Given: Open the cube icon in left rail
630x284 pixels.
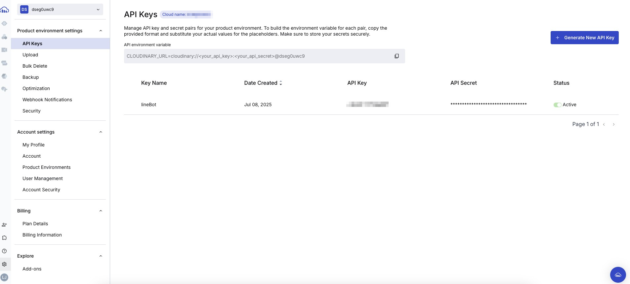Looking at the screenshot, I should 4,76.
